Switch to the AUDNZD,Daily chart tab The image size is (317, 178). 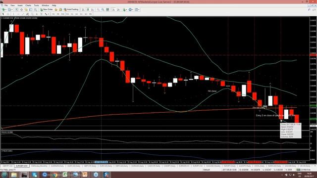[57, 166]
